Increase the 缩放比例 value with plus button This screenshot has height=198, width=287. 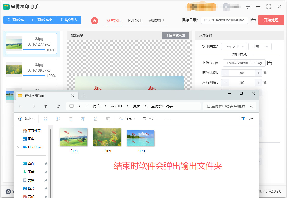(x=258, y=73)
